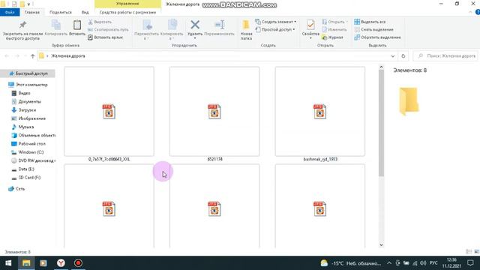Select file 6521174 thumbnail

214,112
